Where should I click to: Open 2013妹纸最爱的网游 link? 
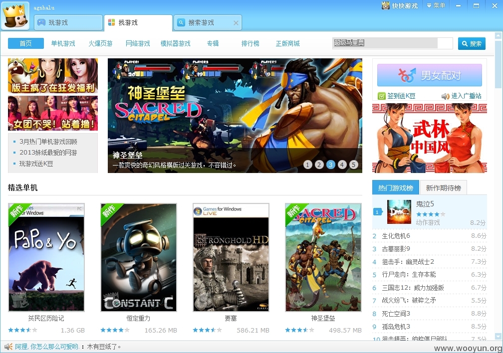48,152
